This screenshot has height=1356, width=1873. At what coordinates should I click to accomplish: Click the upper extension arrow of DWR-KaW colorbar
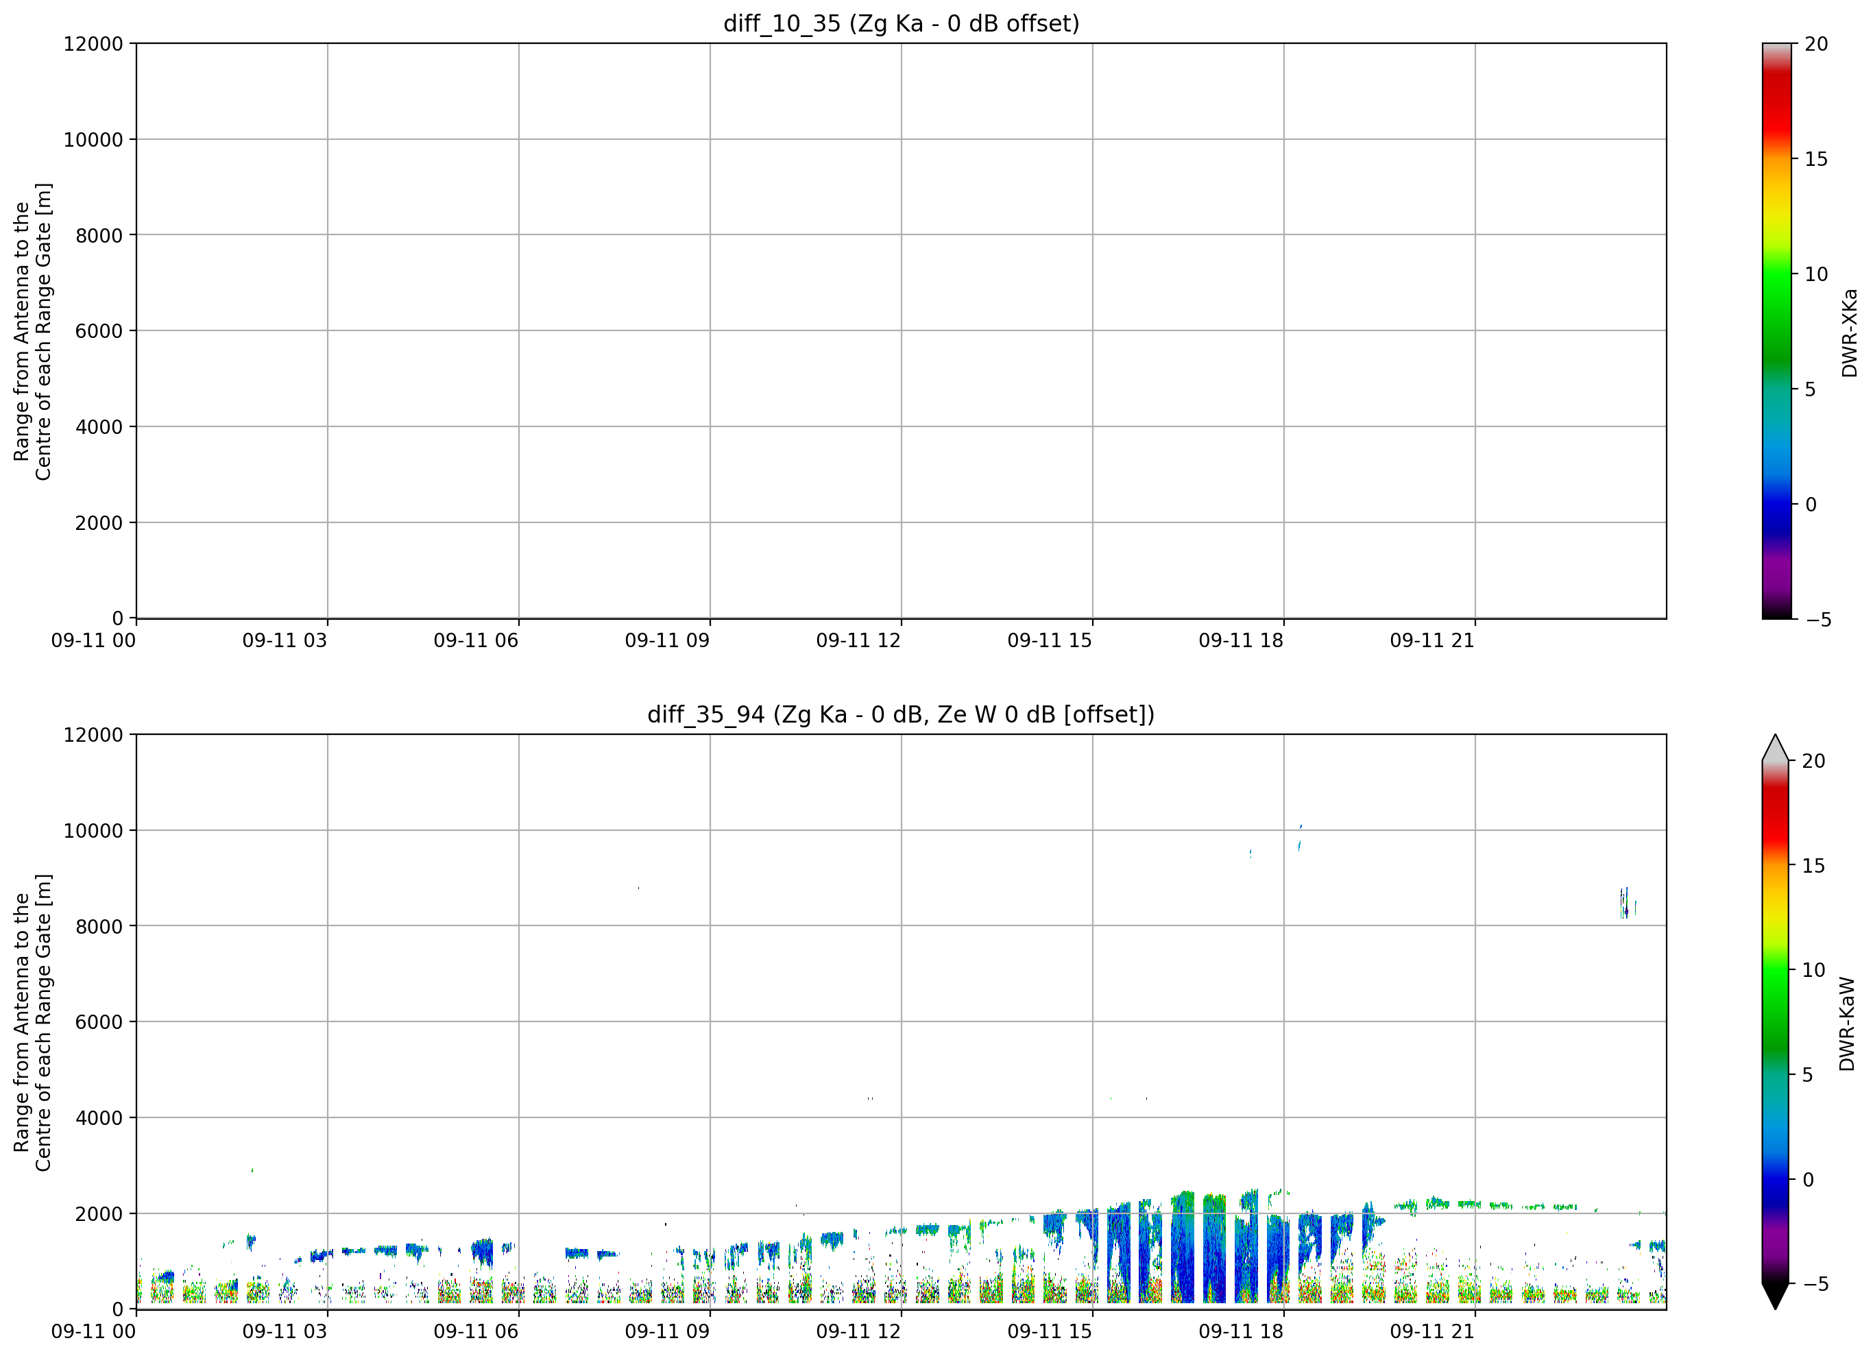tap(1775, 747)
